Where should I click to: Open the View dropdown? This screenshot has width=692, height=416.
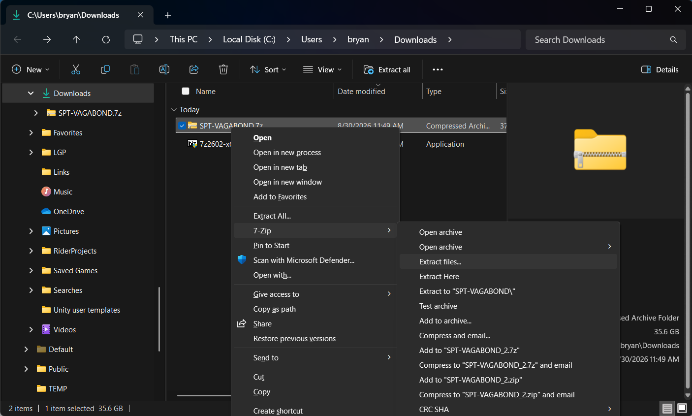322,69
